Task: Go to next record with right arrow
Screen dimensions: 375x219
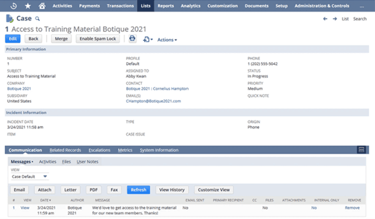Action: click(x=335, y=19)
